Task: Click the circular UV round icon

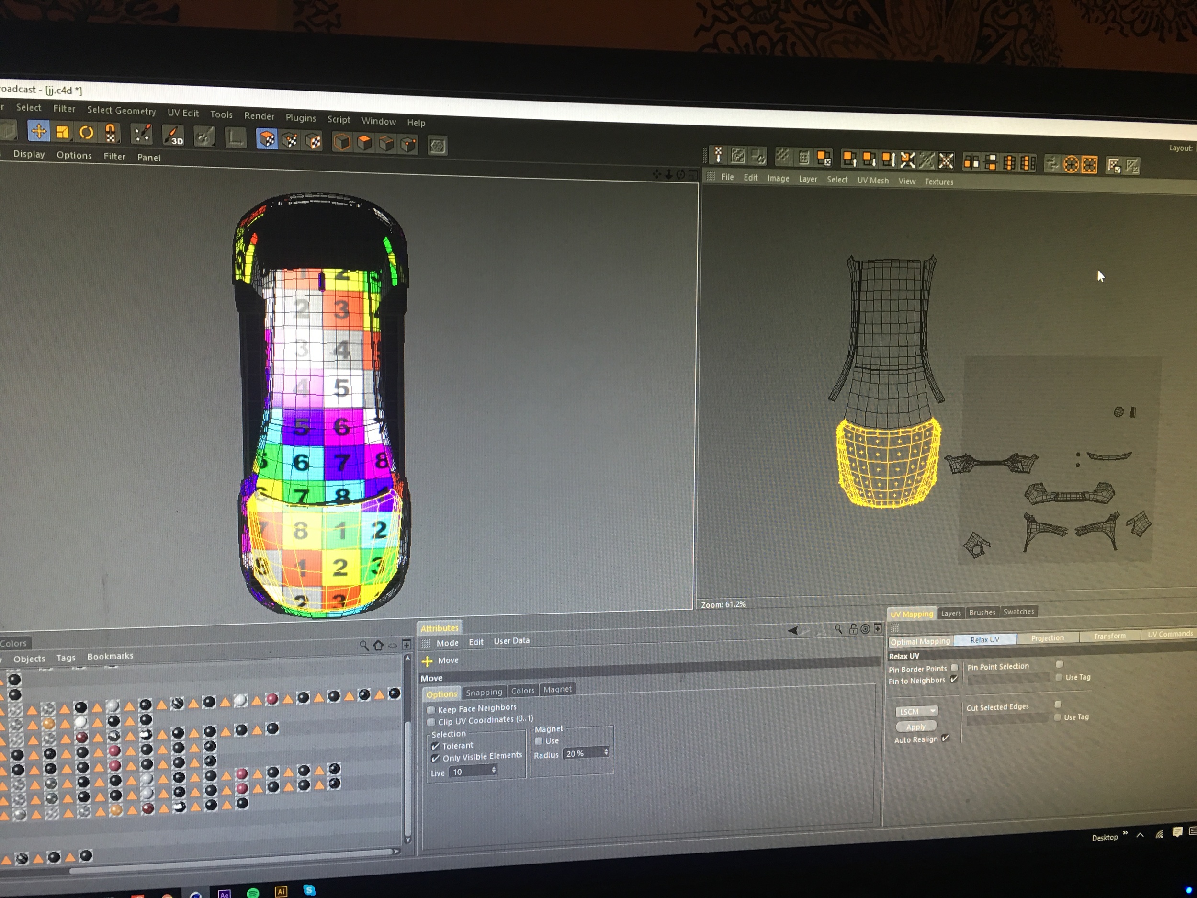Action: click(1071, 164)
